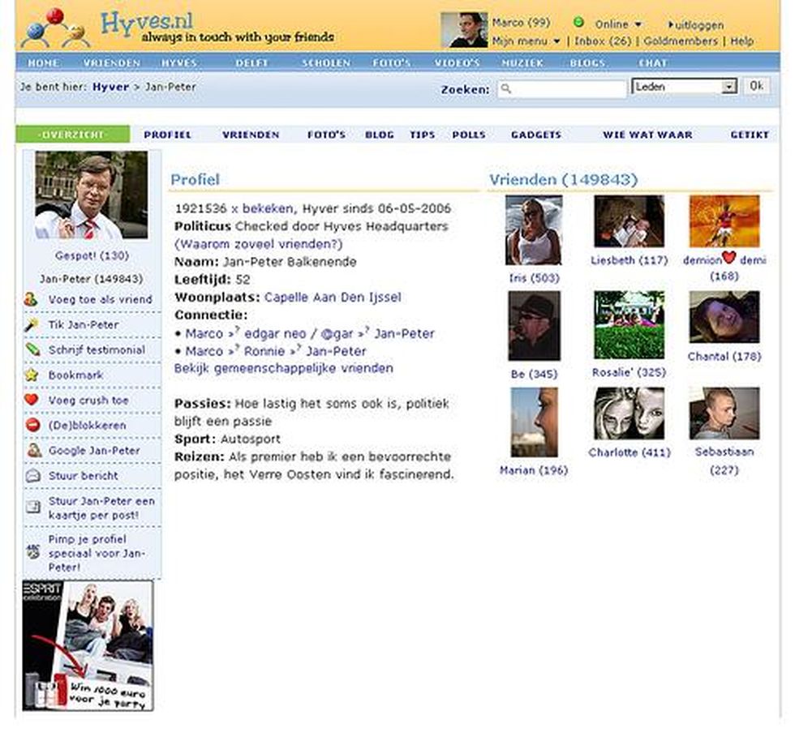Click the postcard icon beside Stuur Jan-Peter een kaartje
The width and height of the screenshot is (795, 737).
click(33, 507)
